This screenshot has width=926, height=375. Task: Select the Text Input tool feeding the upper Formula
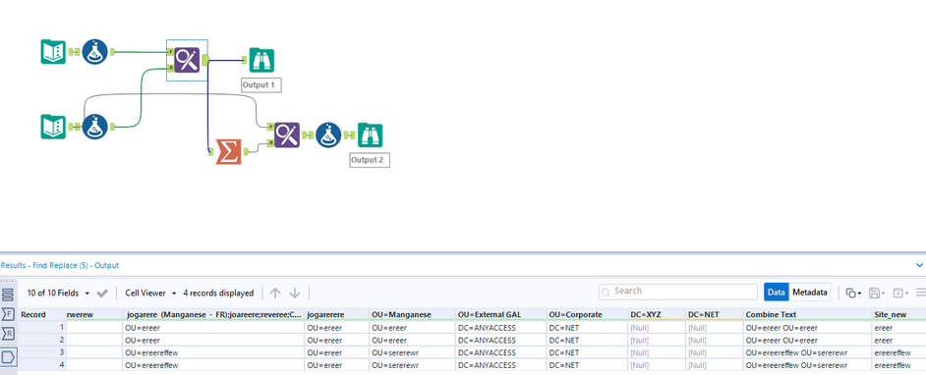point(53,52)
